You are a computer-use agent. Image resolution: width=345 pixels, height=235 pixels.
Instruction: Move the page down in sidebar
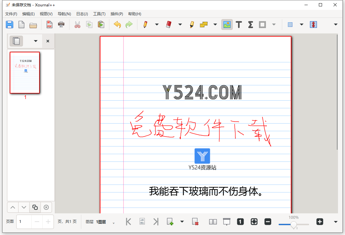point(24,207)
